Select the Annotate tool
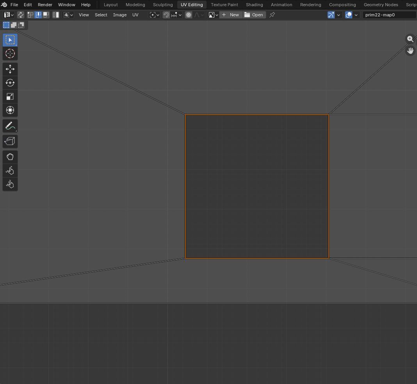 [x=10, y=126]
